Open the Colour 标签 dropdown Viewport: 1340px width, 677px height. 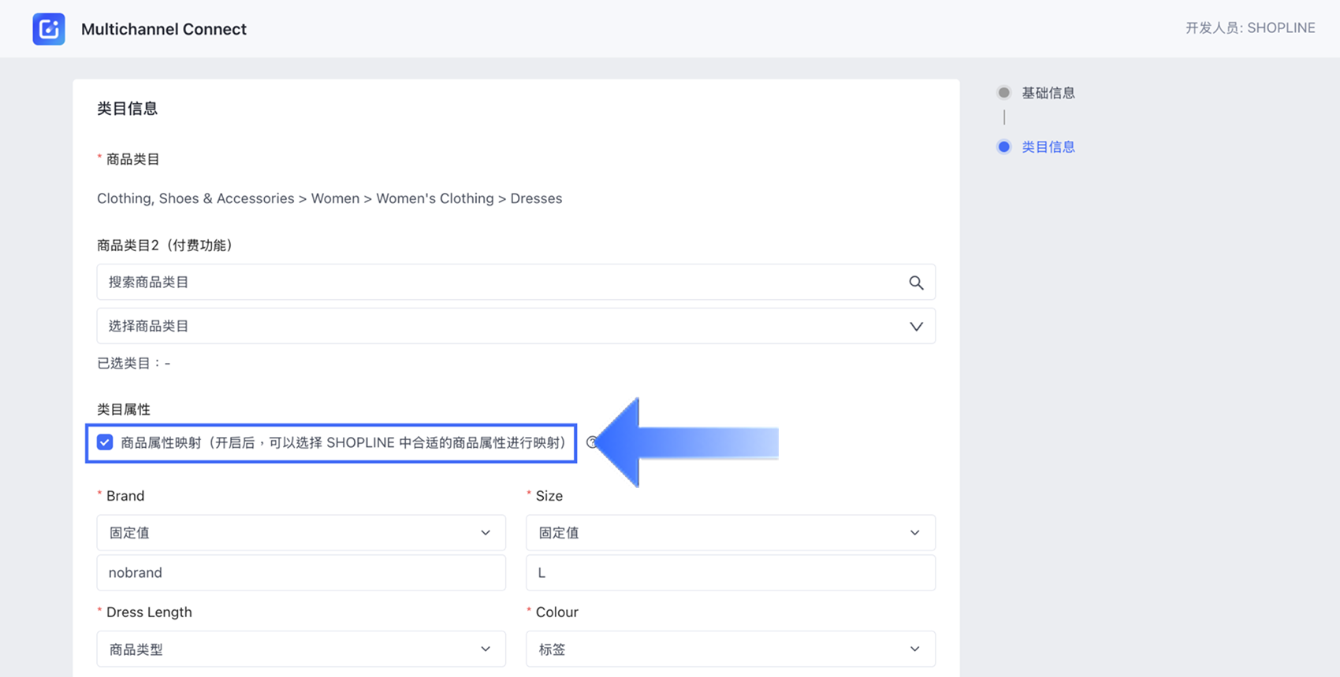pos(730,649)
